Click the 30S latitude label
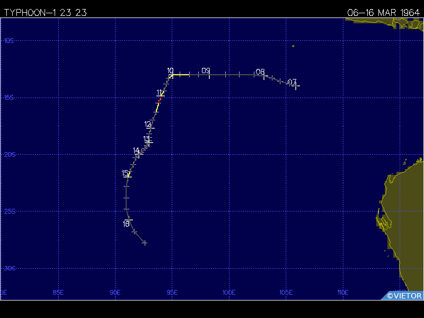Viewport: 424px width, 318px height. click(x=10, y=268)
